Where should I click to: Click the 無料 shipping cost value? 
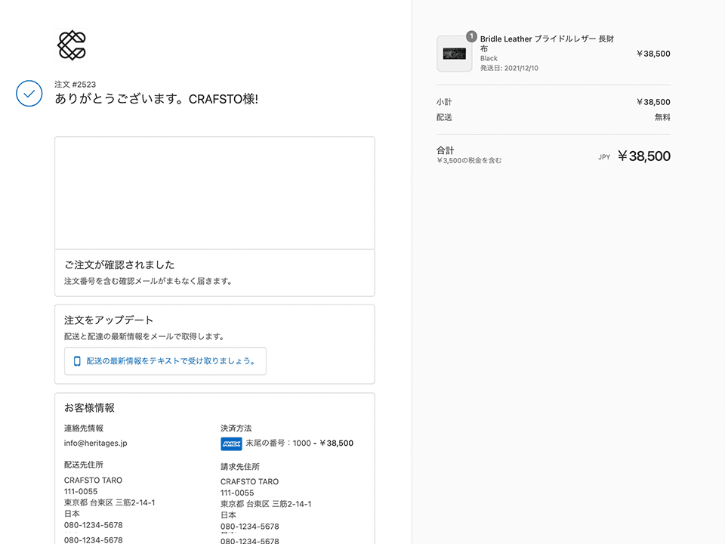[662, 117]
